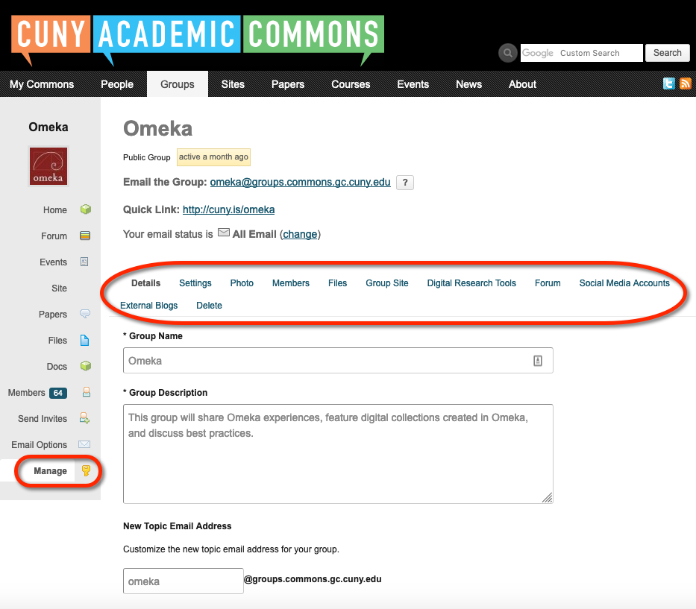The height and width of the screenshot is (609, 696).
Task: Open the Group Site manage tab
Action: pyautogui.click(x=387, y=283)
